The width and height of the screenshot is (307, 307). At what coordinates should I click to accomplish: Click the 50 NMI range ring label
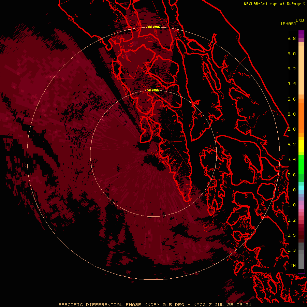point(153,90)
